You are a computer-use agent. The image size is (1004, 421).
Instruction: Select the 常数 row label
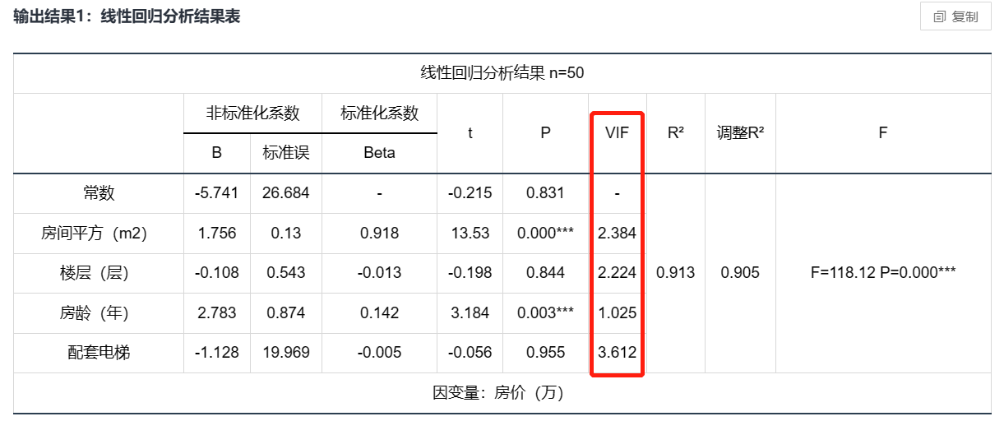click(x=99, y=193)
